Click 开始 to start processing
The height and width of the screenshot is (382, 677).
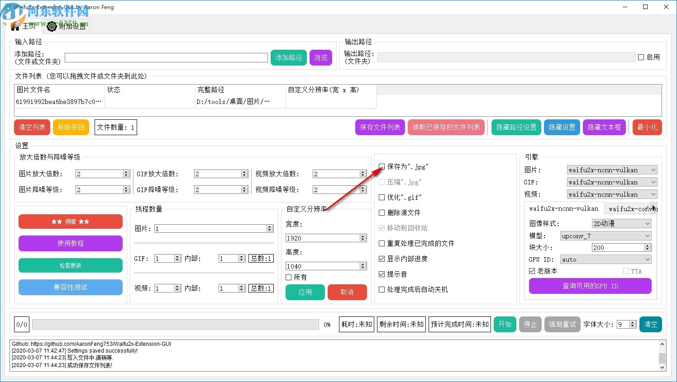(x=505, y=324)
